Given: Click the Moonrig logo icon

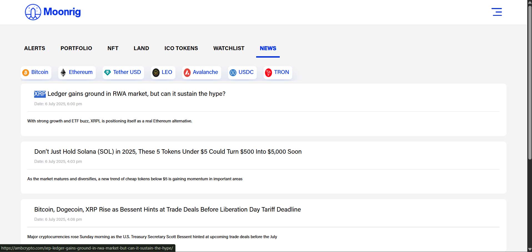Looking at the screenshot, I should click(33, 12).
